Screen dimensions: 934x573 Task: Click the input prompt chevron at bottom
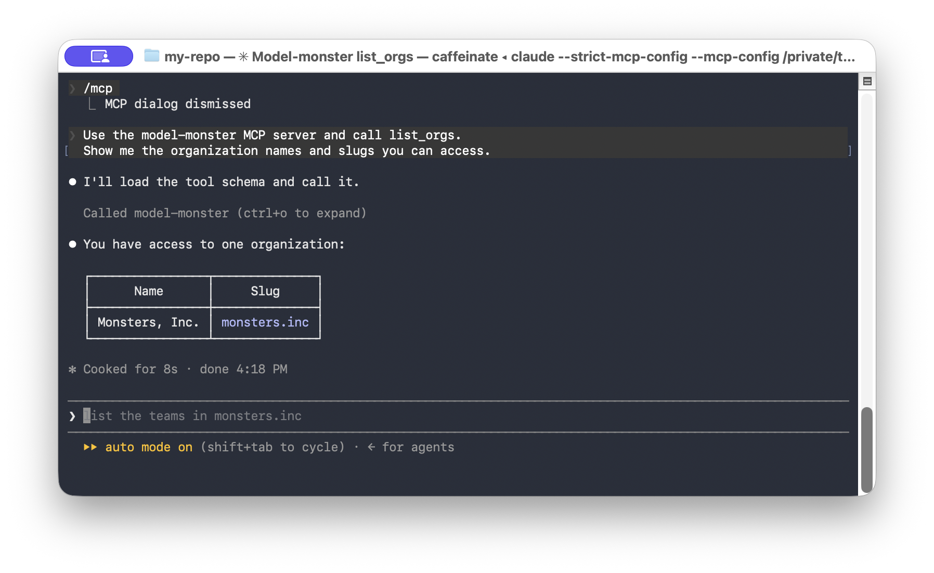(x=72, y=416)
